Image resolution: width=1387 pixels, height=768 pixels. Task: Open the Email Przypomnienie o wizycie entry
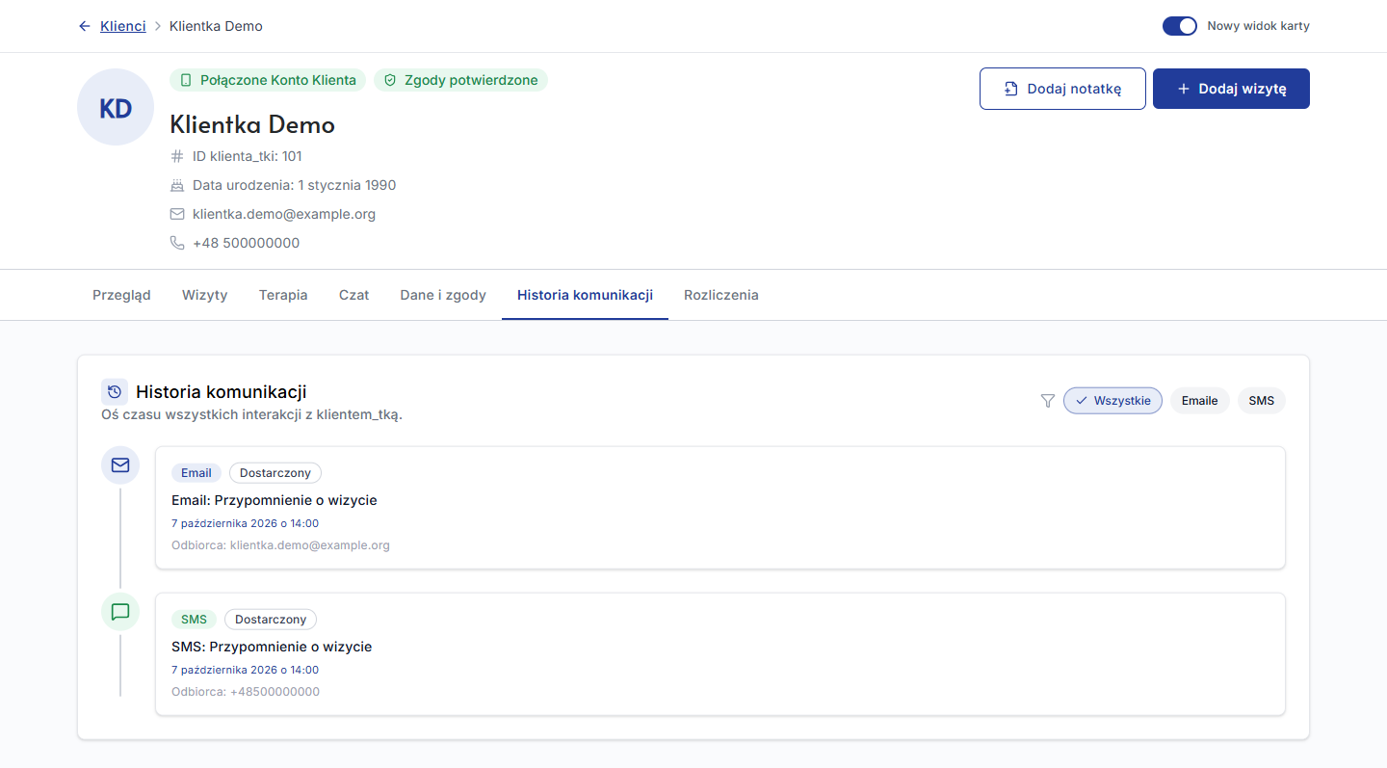720,508
